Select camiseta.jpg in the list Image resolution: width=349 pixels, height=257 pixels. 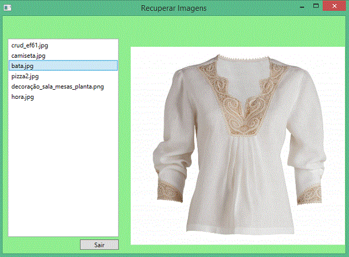click(63, 55)
